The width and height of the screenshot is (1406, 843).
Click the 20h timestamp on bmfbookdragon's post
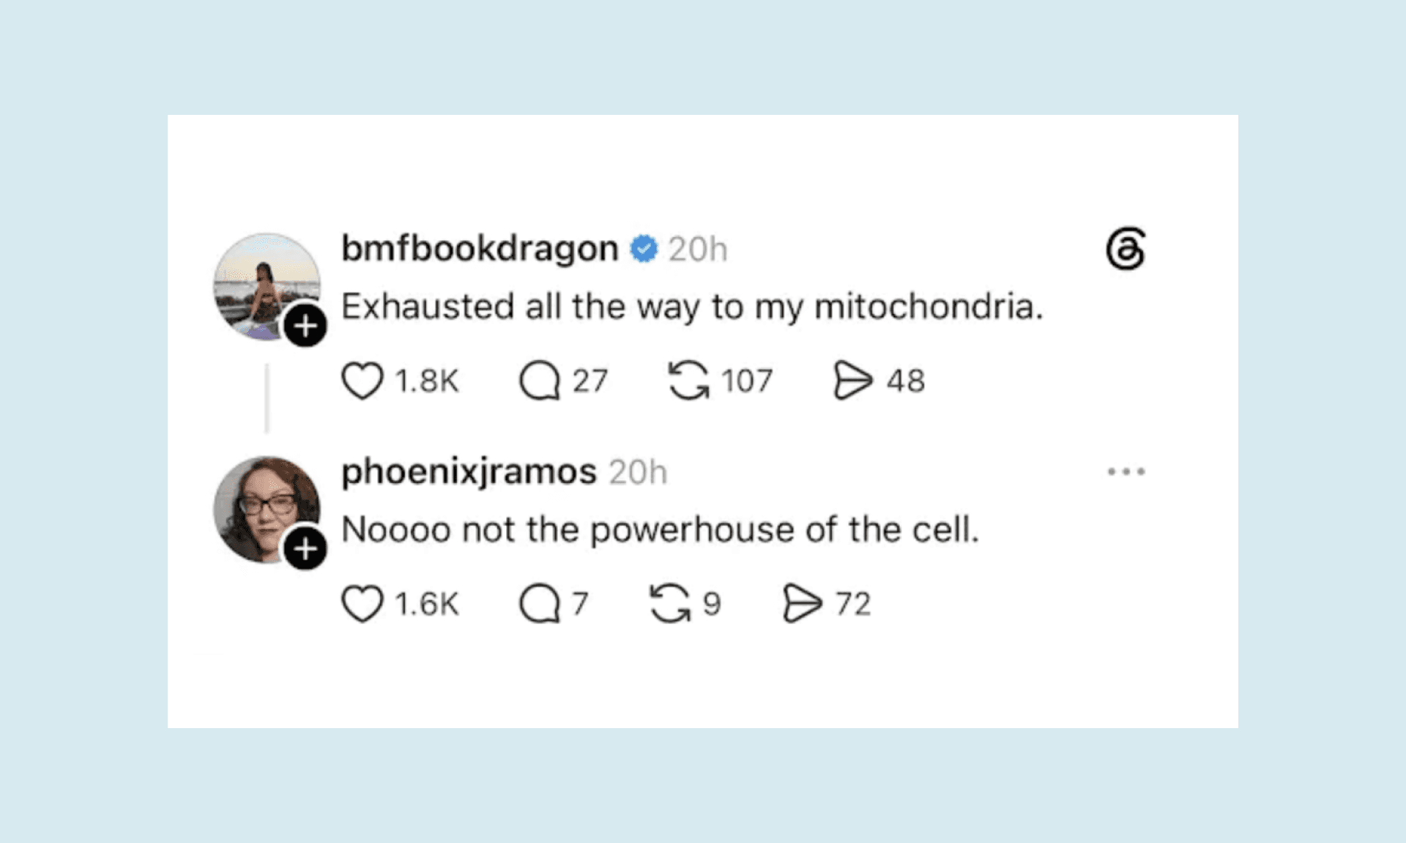697,250
